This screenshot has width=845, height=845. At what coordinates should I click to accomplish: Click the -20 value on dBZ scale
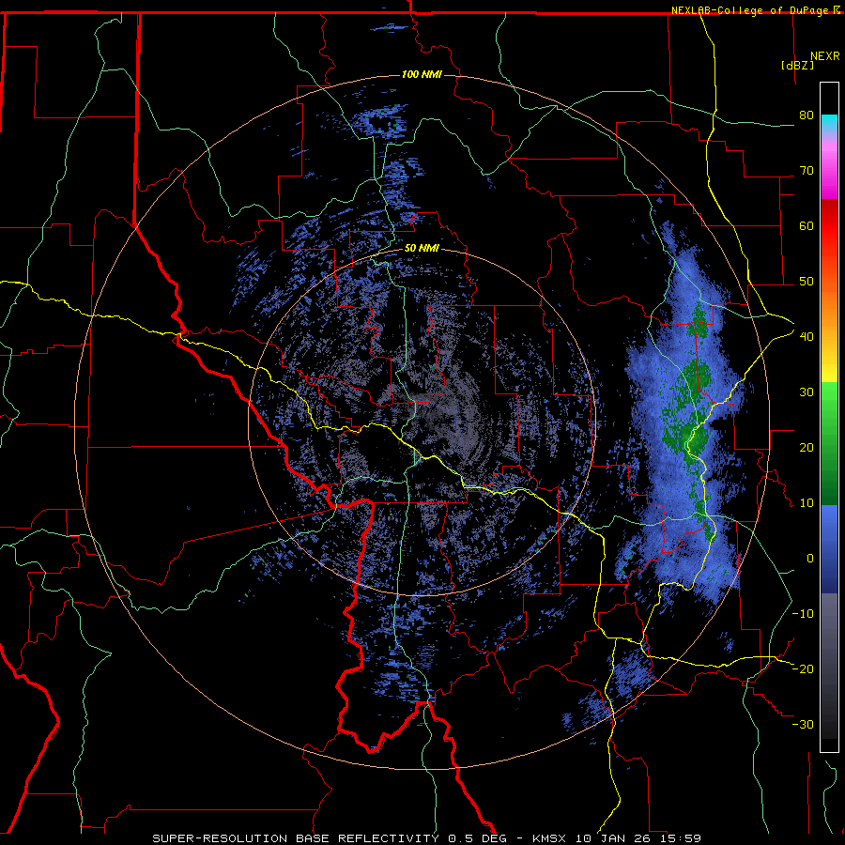coord(803,668)
